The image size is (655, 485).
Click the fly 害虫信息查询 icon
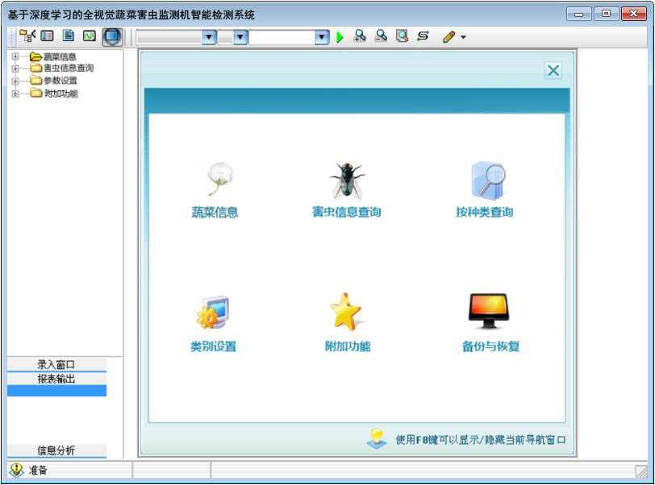pyautogui.click(x=347, y=180)
